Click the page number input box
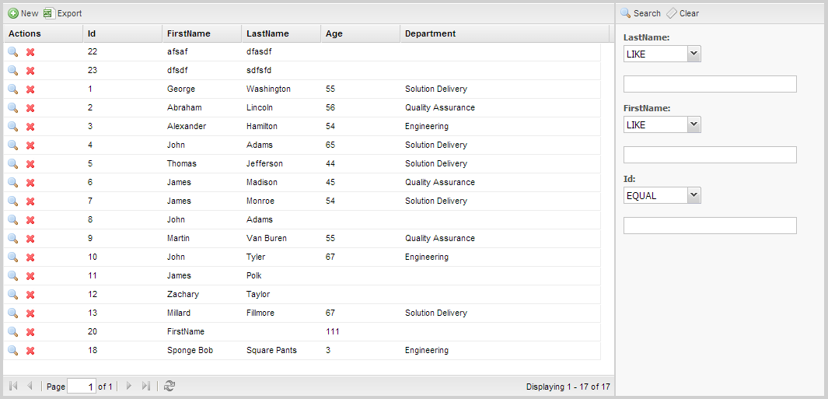This screenshot has width=828, height=399. coord(82,387)
